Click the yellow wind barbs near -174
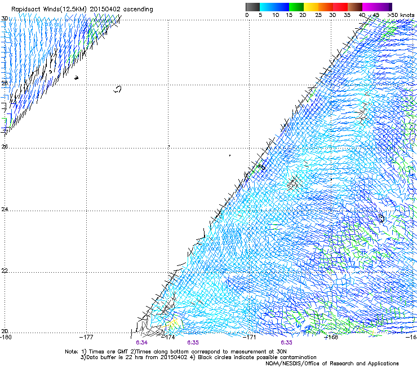Image resolution: width=417 pixels, height=367 pixels. coord(171,324)
